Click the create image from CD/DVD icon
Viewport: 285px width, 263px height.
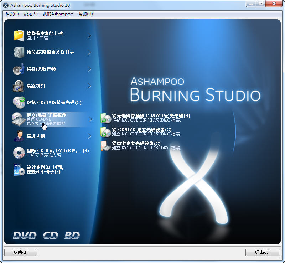click(106, 132)
